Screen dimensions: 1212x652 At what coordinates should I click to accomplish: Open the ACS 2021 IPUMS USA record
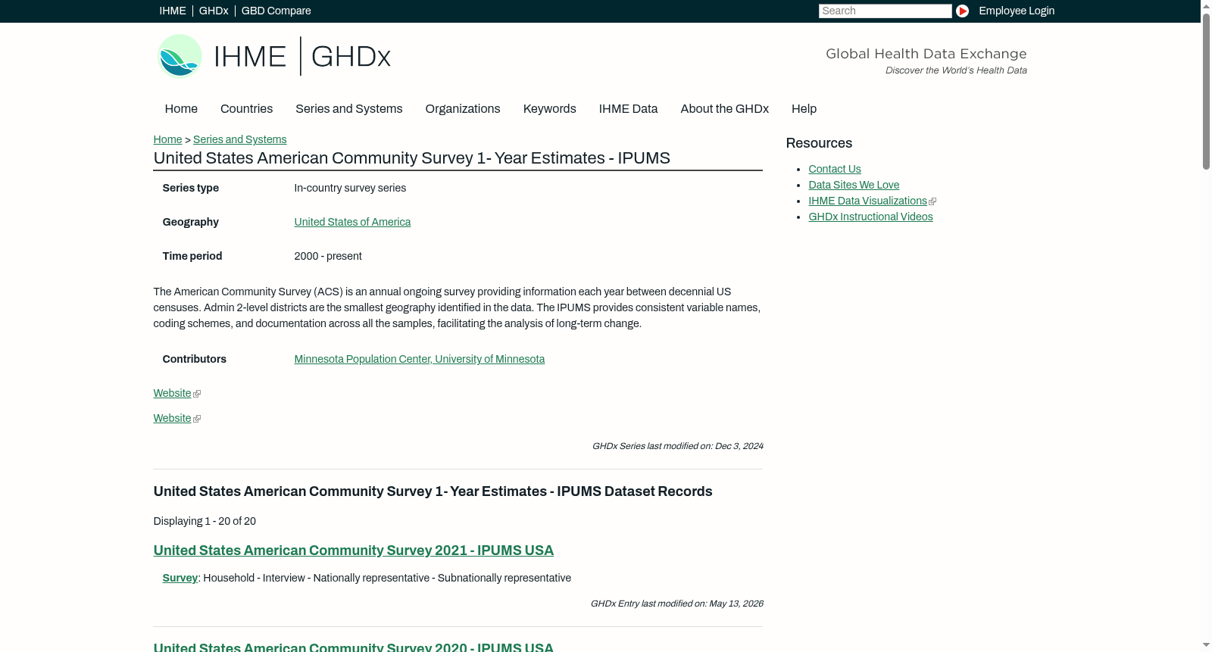[353, 551]
